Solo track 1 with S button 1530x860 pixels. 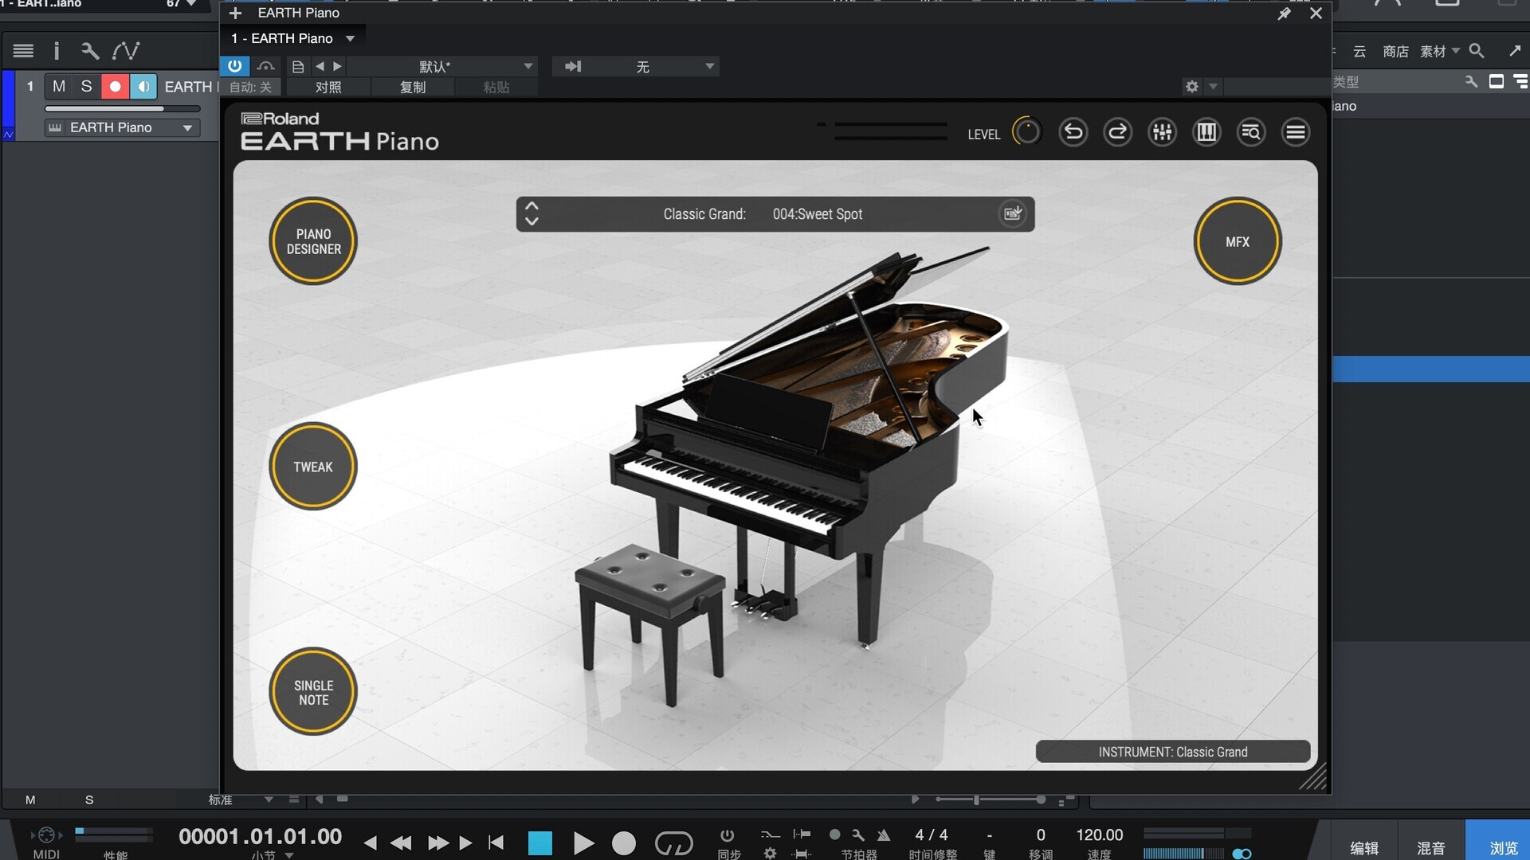coord(86,86)
